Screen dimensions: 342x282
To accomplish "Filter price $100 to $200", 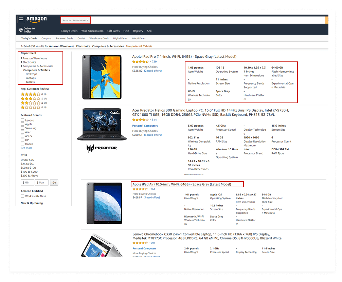I will [29, 172].
